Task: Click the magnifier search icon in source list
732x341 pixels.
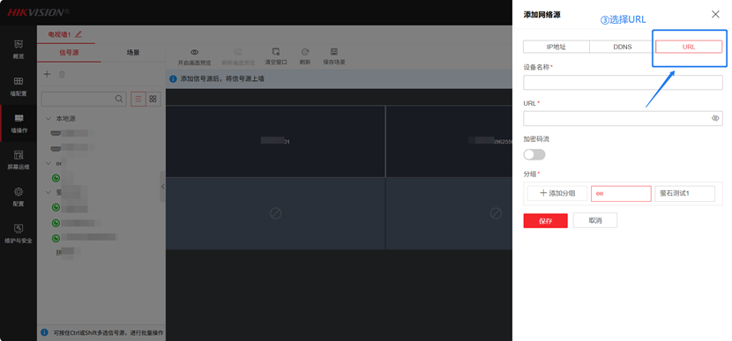Action: 119,99
